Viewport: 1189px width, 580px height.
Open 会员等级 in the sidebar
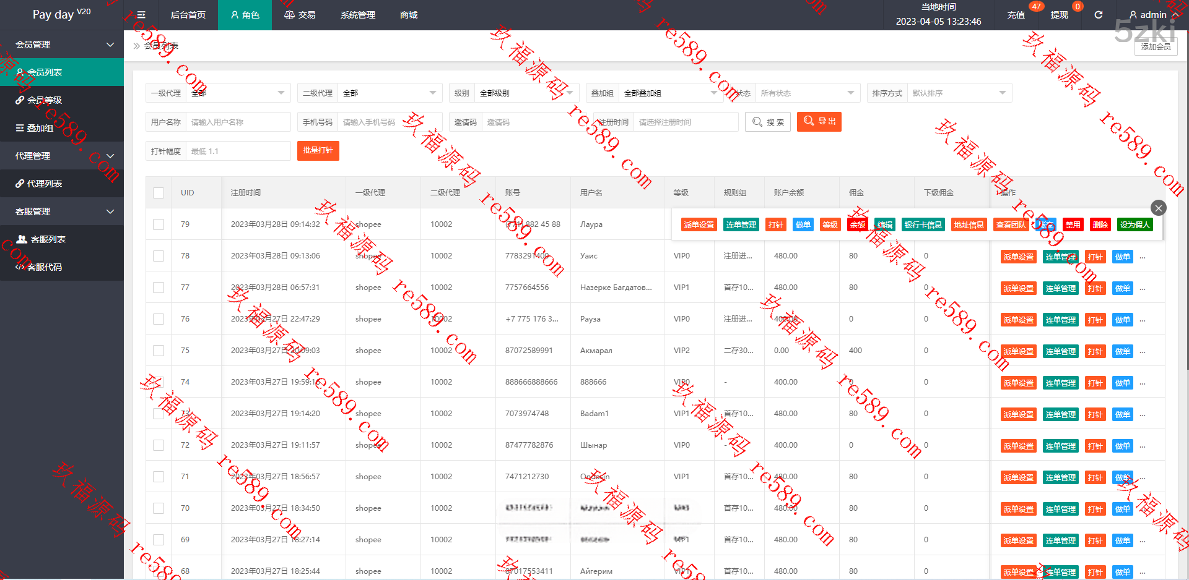[44, 100]
